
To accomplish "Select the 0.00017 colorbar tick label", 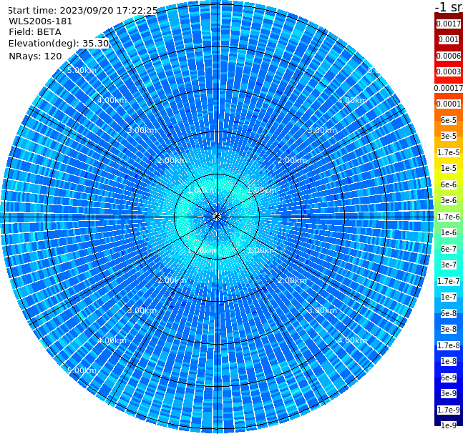I will [x=449, y=88].
